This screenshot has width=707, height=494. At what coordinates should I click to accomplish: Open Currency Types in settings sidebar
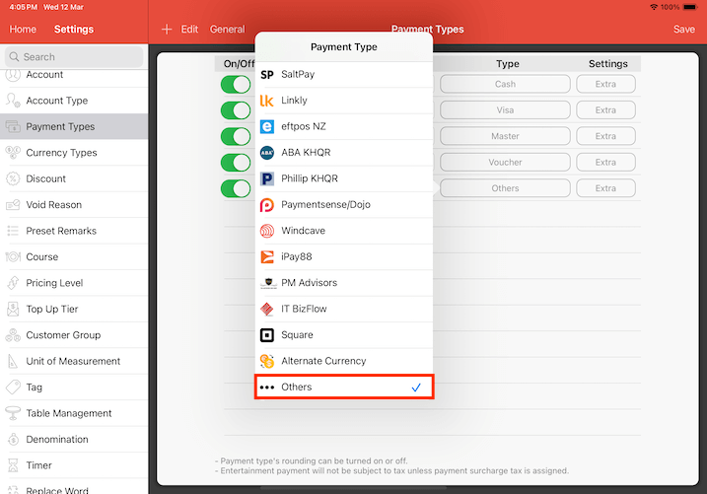tap(61, 153)
